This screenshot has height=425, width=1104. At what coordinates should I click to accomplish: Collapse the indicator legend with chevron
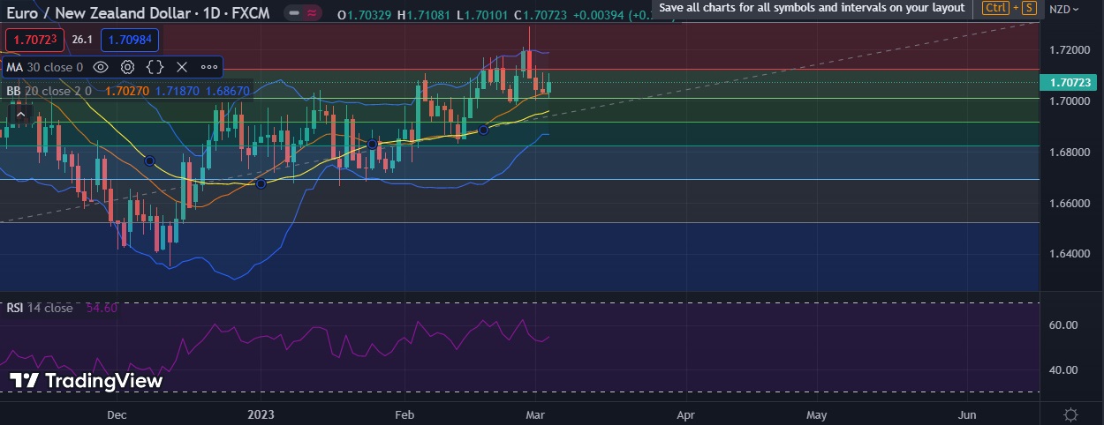click(22, 114)
